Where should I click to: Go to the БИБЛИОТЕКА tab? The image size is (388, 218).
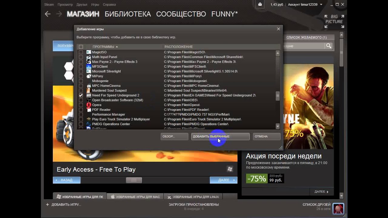128,14
